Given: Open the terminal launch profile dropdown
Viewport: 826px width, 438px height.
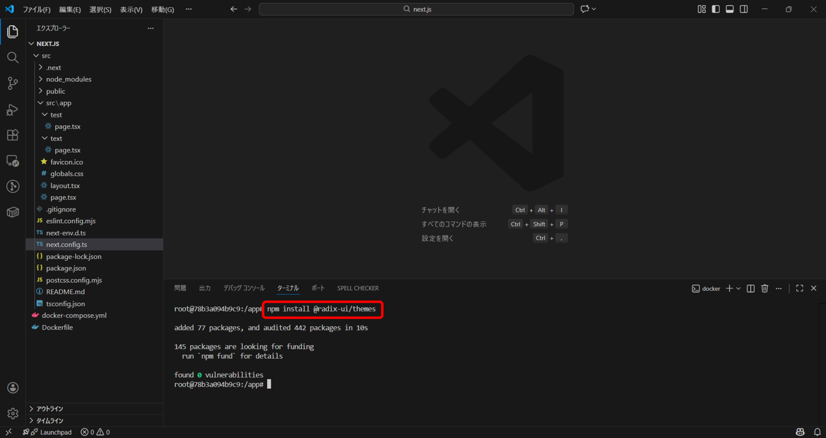Looking at the screenshot, I should 738,288.
